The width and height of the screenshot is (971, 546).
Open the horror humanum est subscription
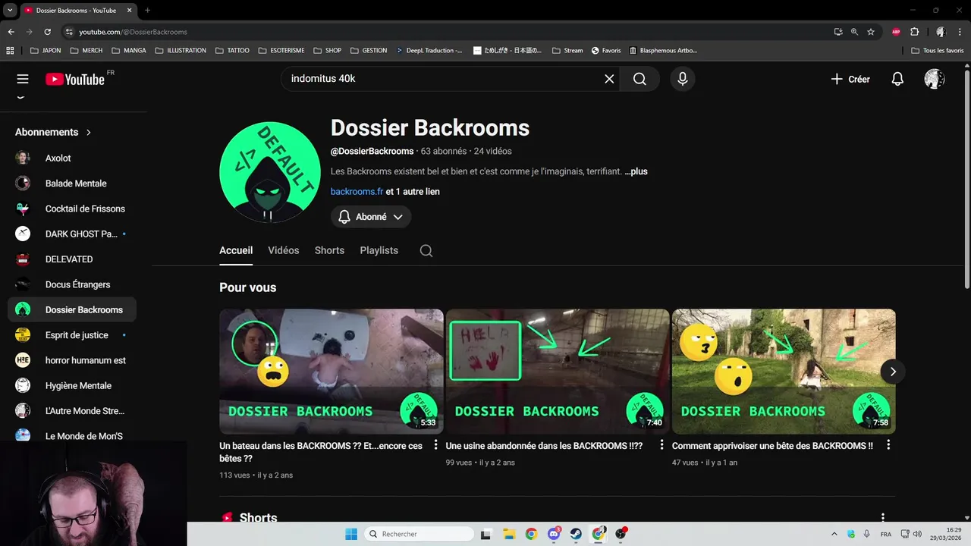coord(72,360)
